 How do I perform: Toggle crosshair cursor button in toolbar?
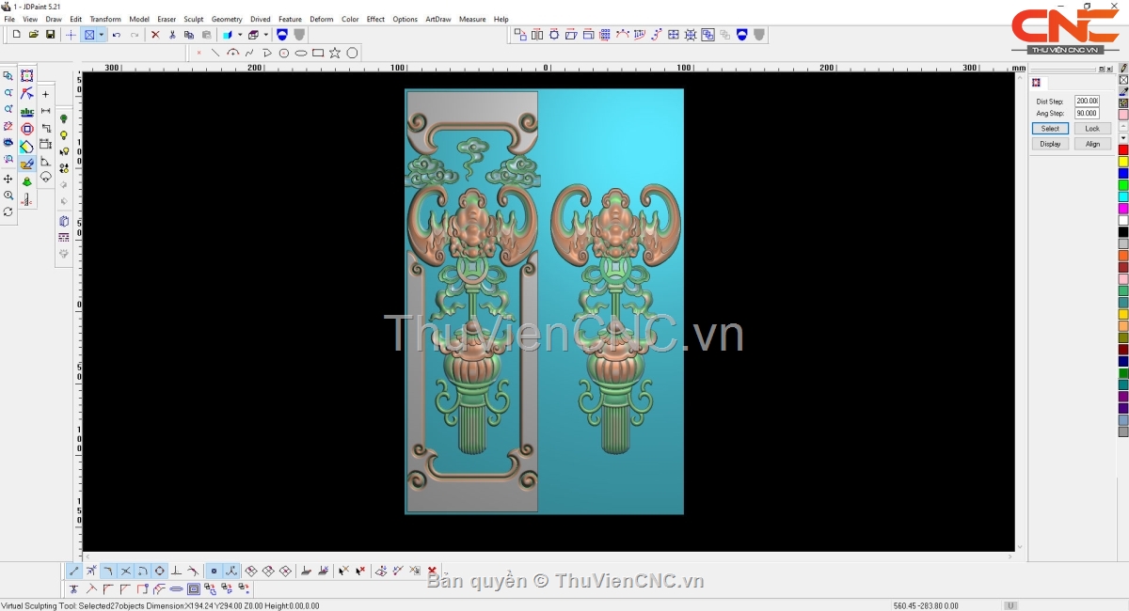coord(71,35)
